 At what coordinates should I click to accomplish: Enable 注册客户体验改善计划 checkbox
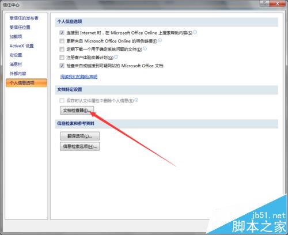(x=62, y=58)
